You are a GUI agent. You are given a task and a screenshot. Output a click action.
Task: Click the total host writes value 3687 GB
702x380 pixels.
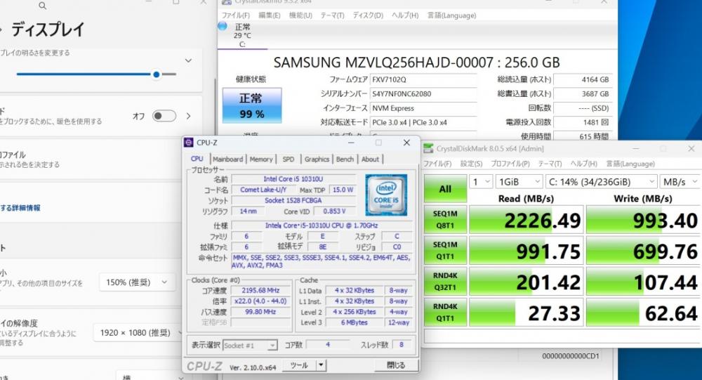point(583,93)
